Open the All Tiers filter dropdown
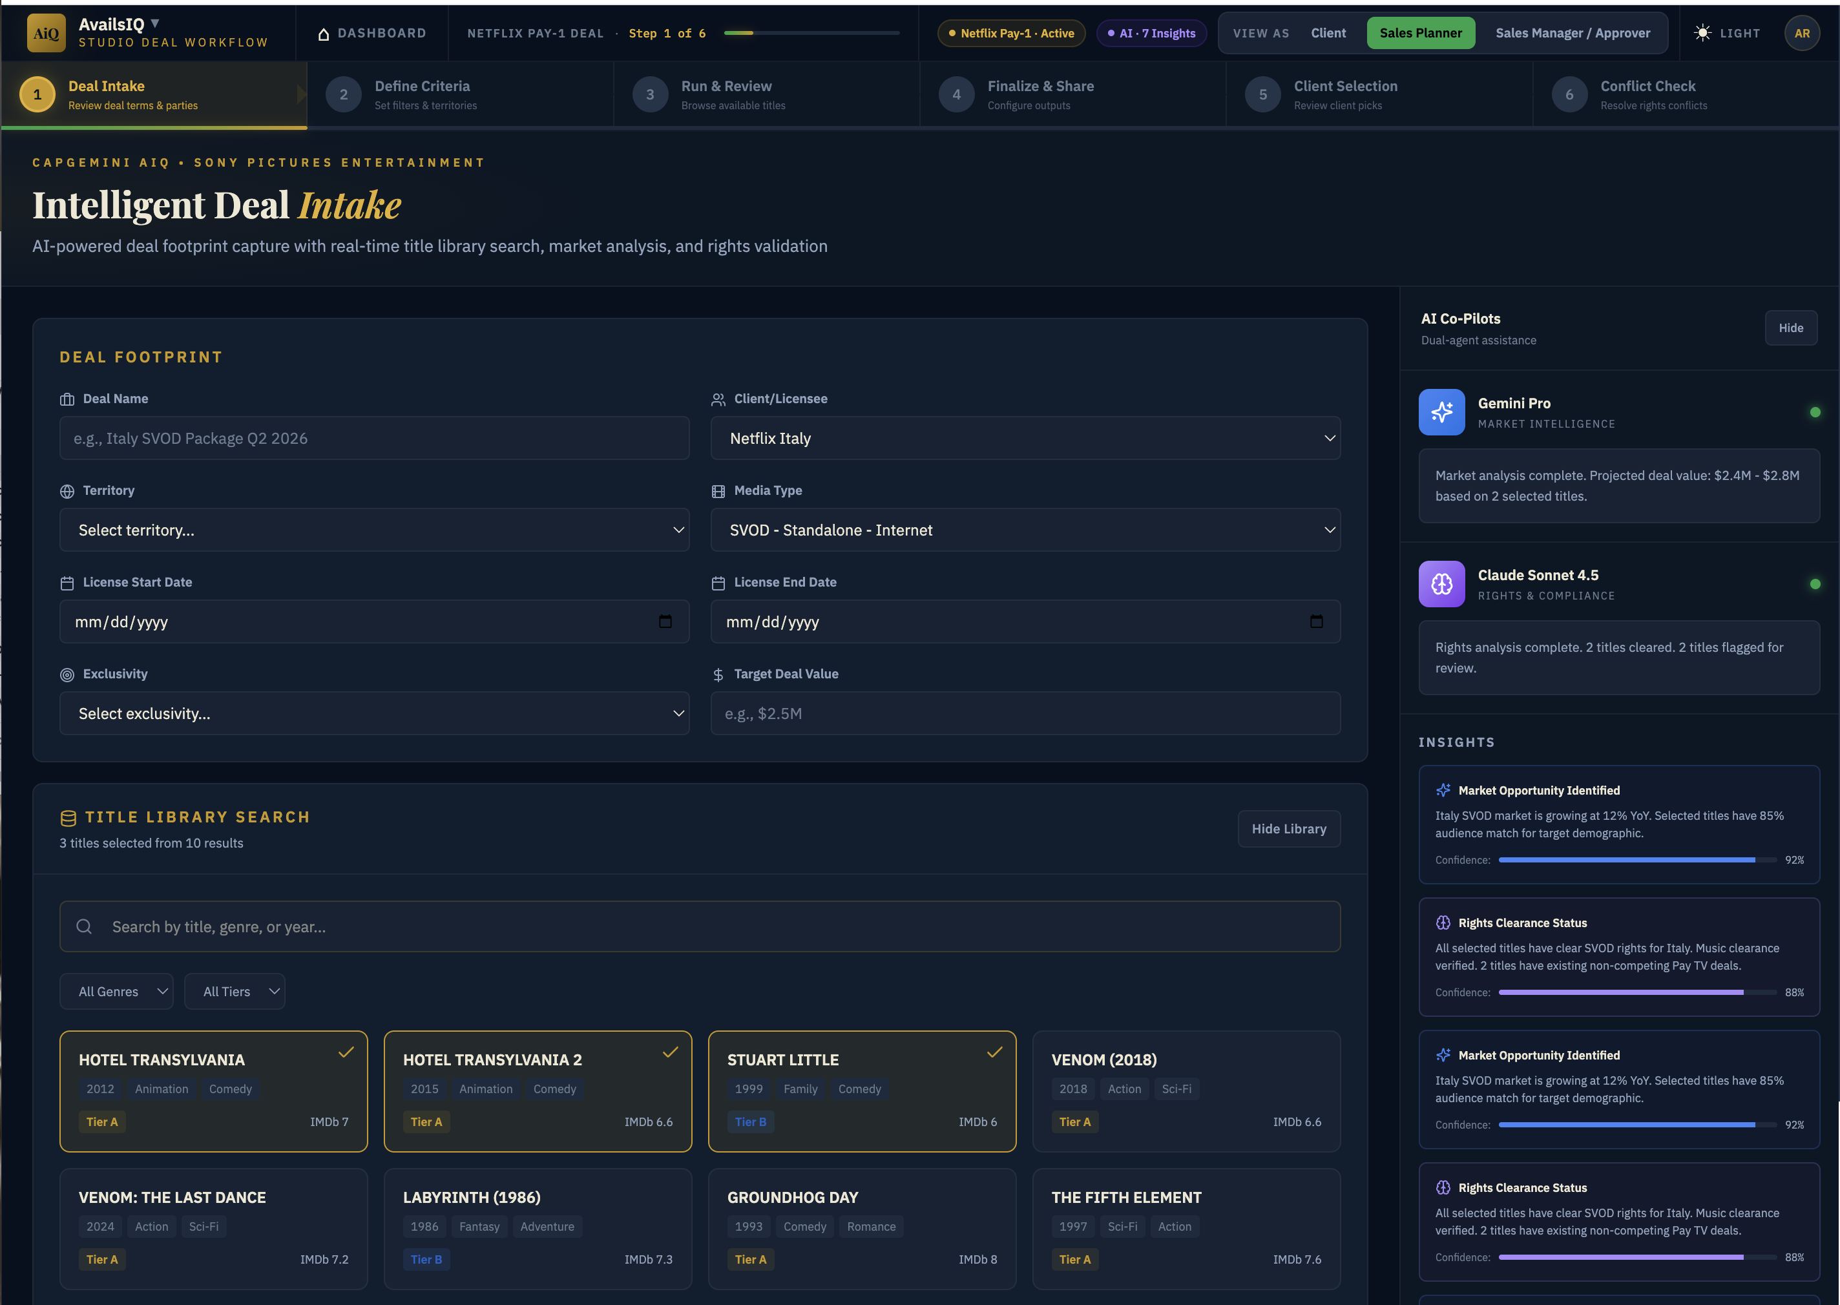The width and height of the screenshot is (1840, 1305). coord(235,992)
